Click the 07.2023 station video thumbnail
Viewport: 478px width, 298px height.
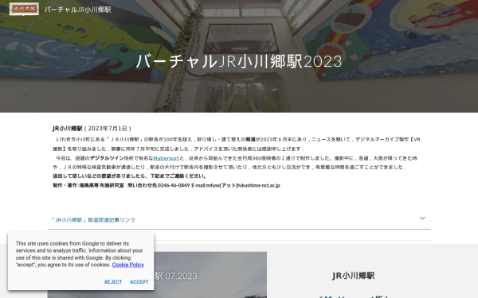coord(210,275)
